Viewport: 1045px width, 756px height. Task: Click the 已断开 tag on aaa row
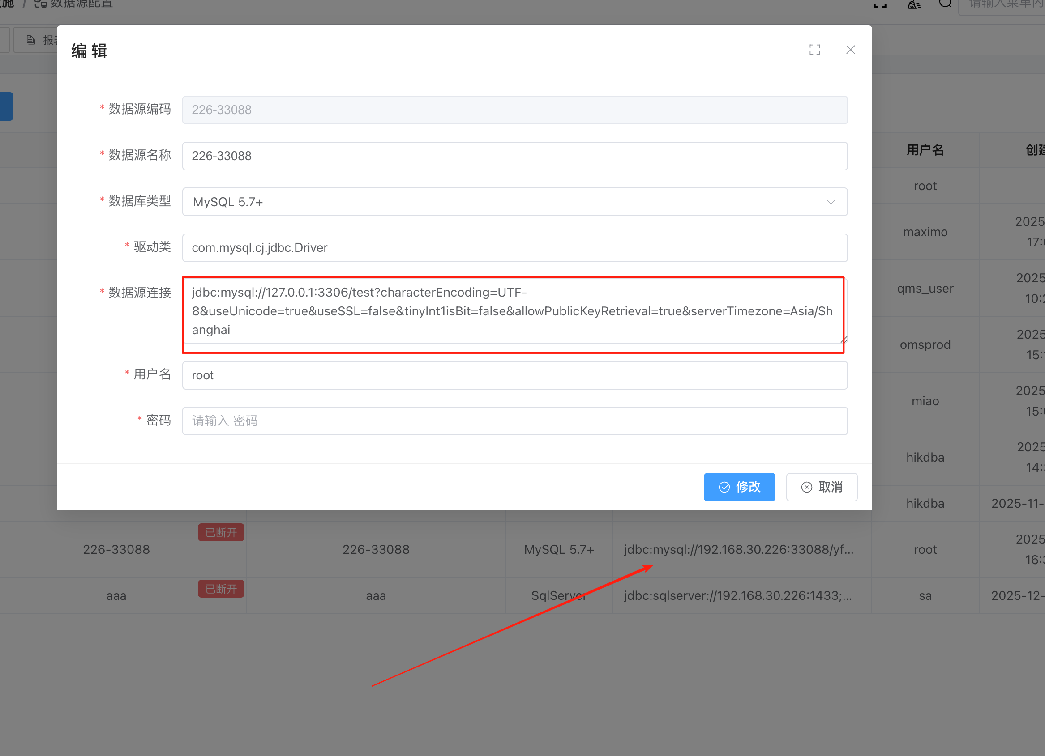tap(221, 589)
